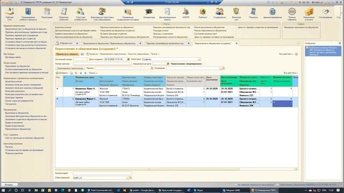Viewport: 344px width, 193px height.
Task: Click the help icon next to Все действия
Action: (x=296, y=54)
